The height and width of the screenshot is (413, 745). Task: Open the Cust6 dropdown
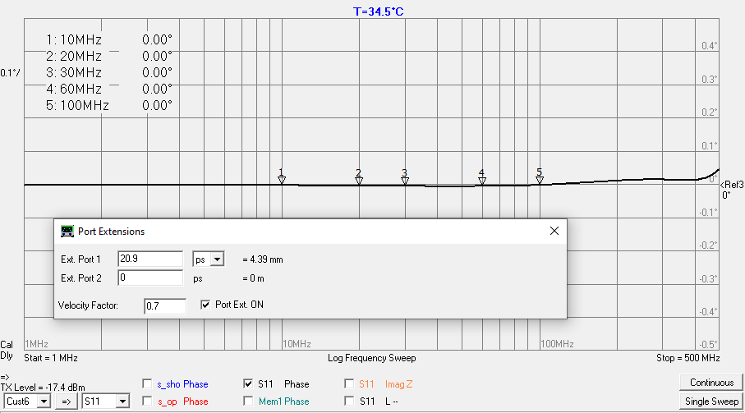(x=44, y=402)
